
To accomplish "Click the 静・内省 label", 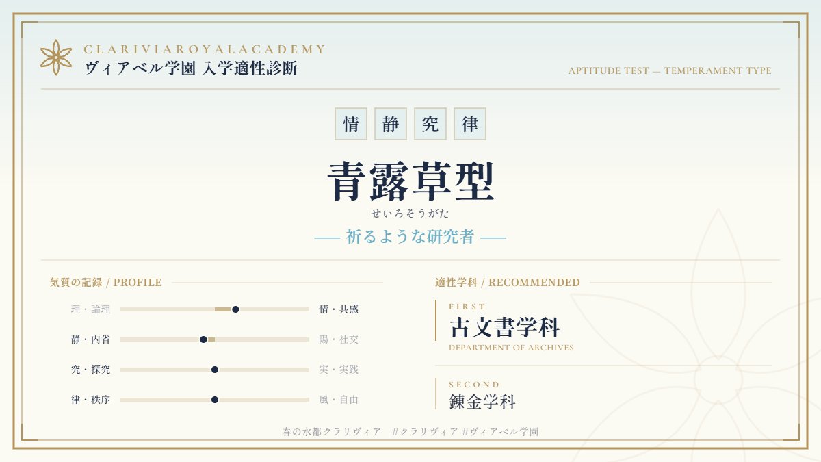I will tap(90, 339).
